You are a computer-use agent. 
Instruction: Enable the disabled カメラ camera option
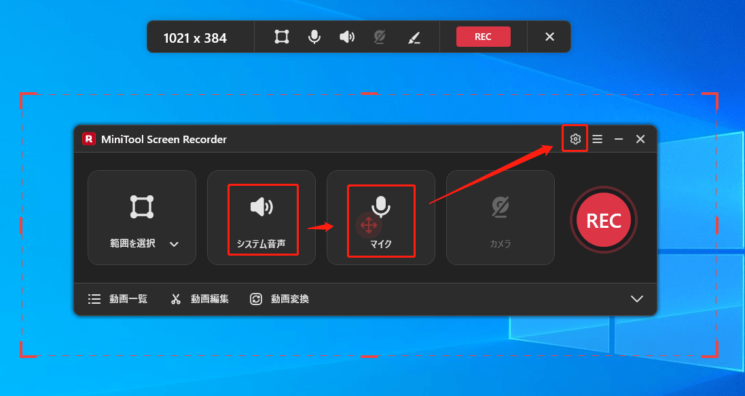pos(501,218)
